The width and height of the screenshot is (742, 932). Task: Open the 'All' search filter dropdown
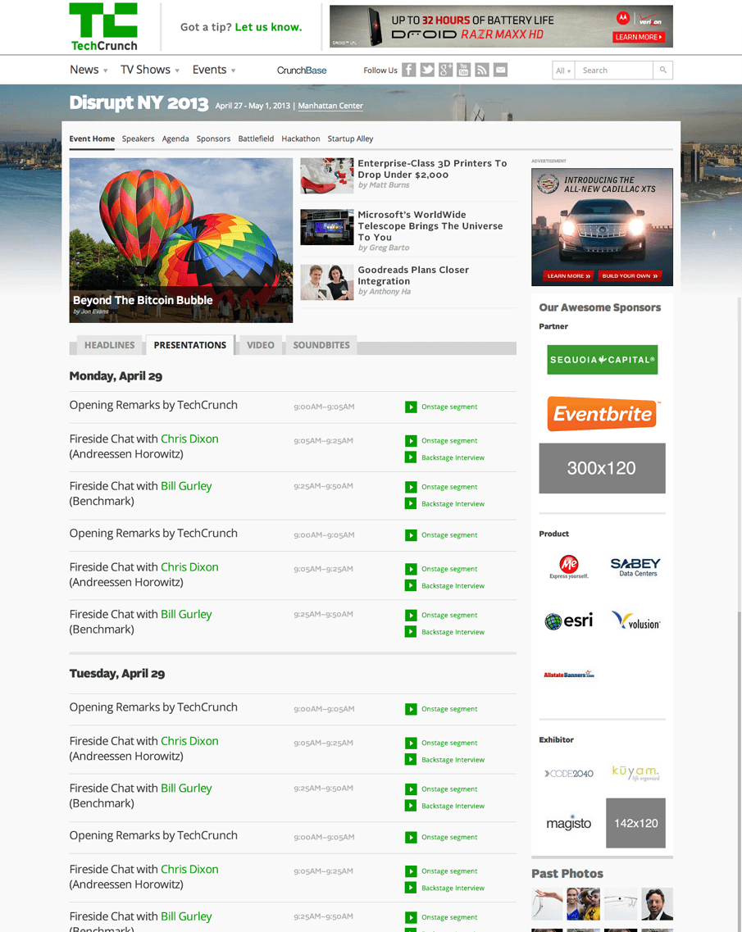click(x=563, y=70)
